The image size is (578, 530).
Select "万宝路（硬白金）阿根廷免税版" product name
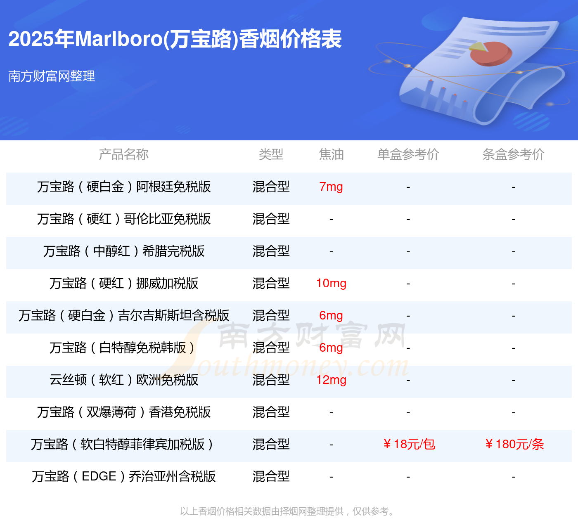[124, 187]
